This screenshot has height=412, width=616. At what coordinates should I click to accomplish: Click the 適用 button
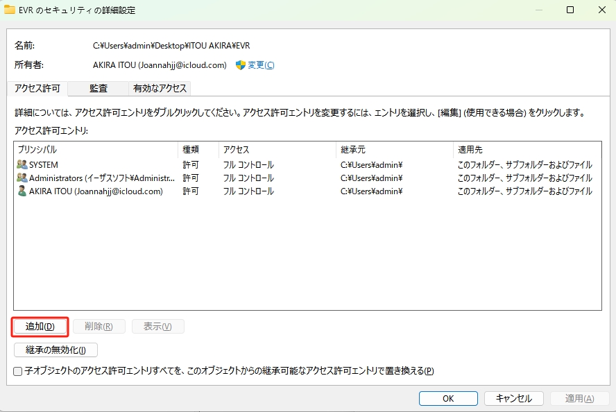click(579, 398)
